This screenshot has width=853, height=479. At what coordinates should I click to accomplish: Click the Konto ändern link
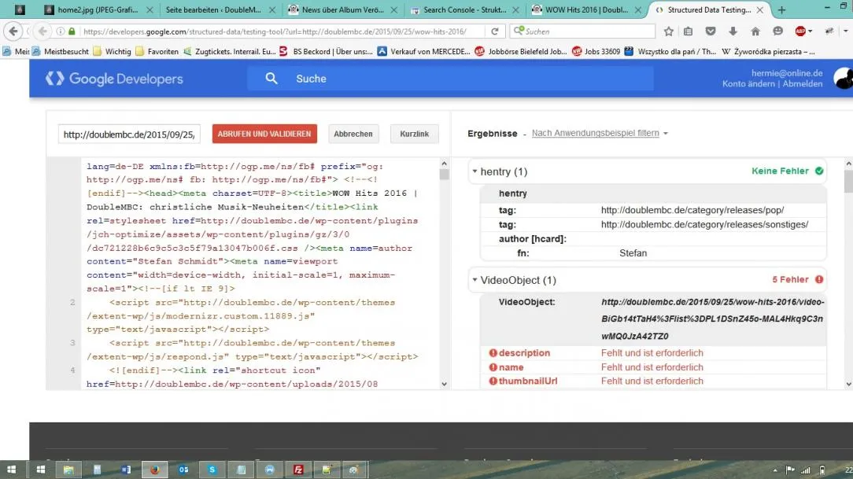pyautogui.click(x=748, y=83)
